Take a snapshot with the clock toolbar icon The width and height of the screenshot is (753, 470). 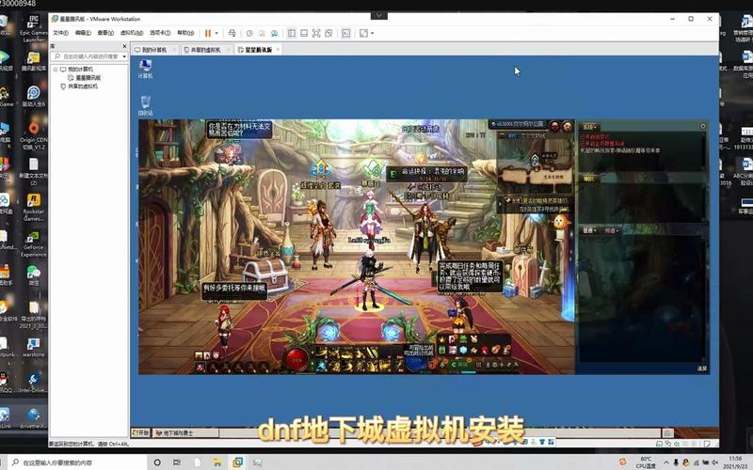tap(249, 33)
